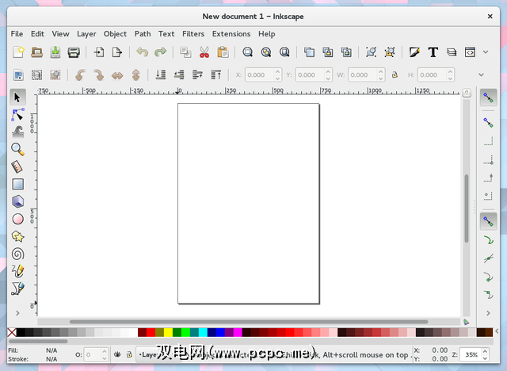Toggle layer visibility eye in status bar

click(116, 354)
